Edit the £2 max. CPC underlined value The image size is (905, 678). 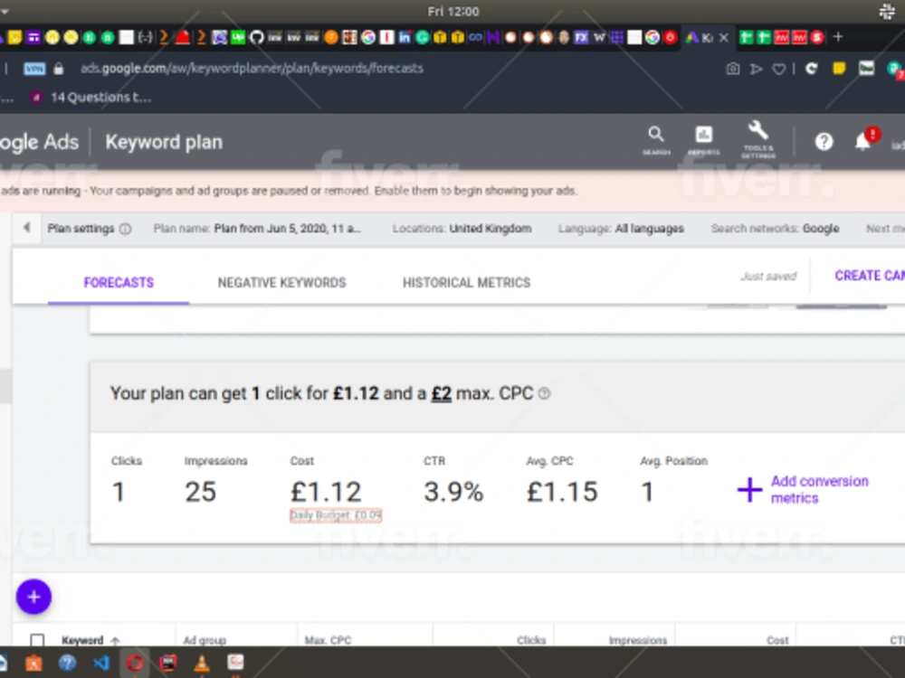coord(442,393)
